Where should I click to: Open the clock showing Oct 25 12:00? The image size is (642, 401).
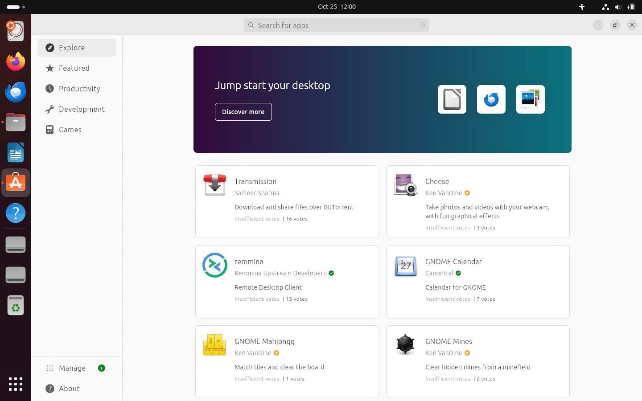coord(337,7)
